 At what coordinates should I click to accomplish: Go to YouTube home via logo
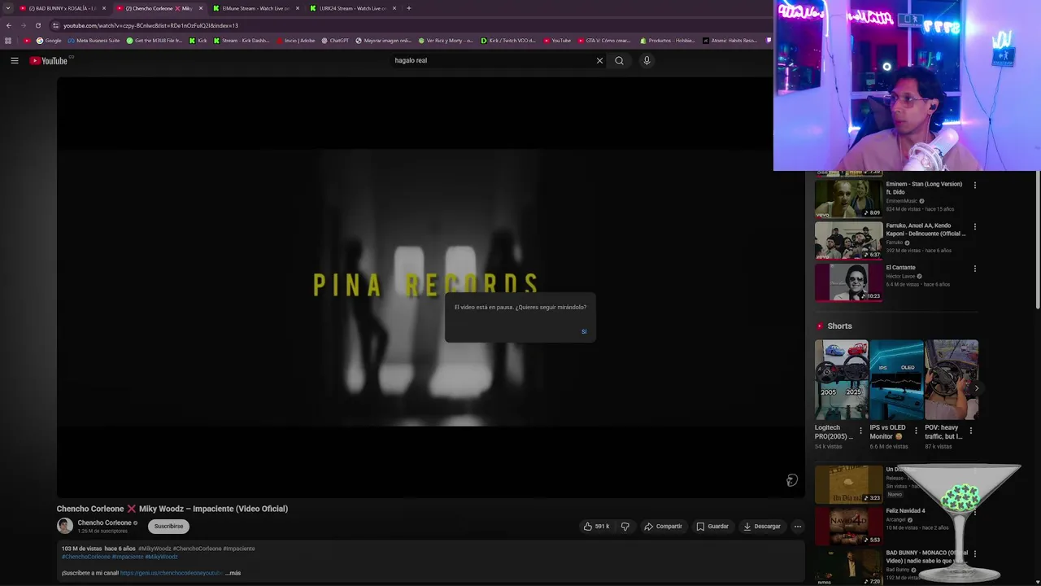[x=49, y=60]
